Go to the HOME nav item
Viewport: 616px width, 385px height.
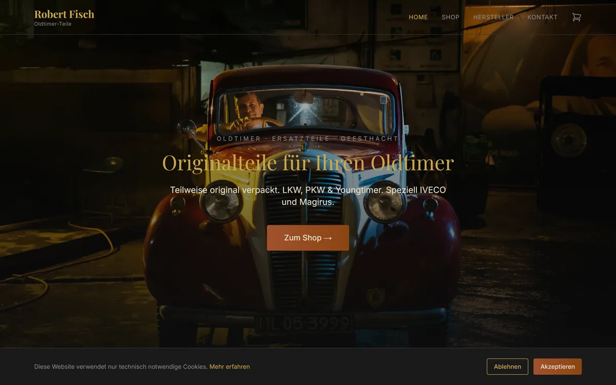pos(418,17)
